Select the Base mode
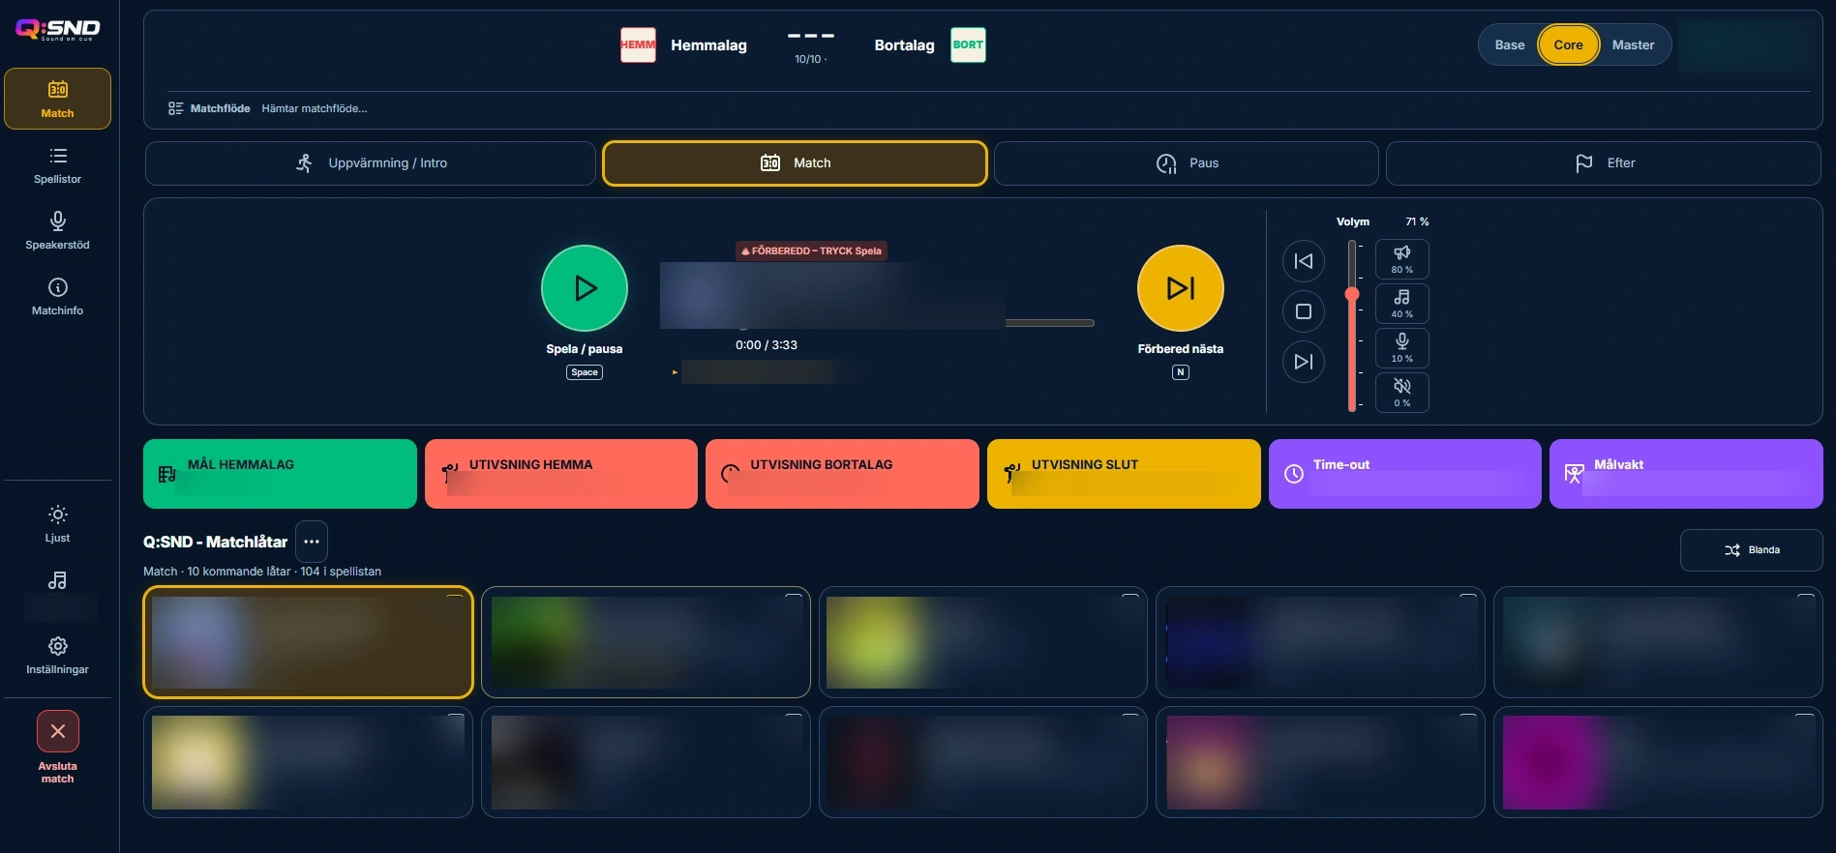The width and height of the screenshot is (1836, 853). click(x=1509, y=44)
